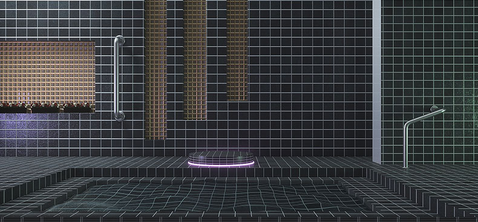Click the large orange lattice window panel

[x=47, y=73]
